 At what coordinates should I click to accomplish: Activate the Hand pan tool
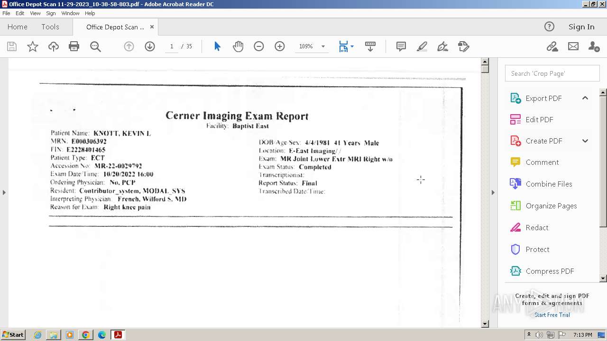(x=238, y=46)
